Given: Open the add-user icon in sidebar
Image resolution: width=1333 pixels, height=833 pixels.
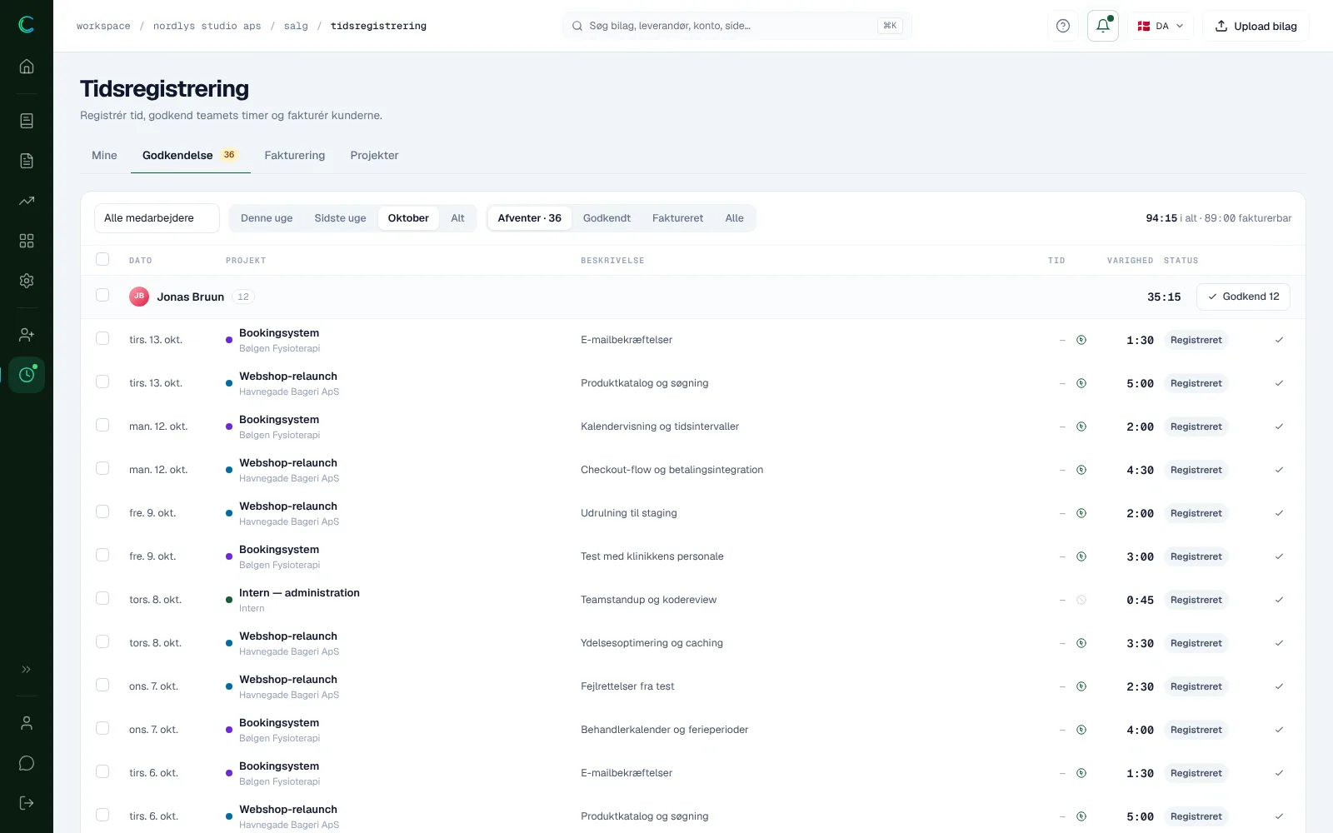Looking at the screenshot, I should click(x=27, y=335).
